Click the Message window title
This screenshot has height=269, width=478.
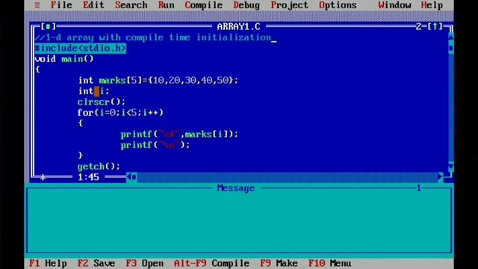pyautogui.click(x=236, y=188)
